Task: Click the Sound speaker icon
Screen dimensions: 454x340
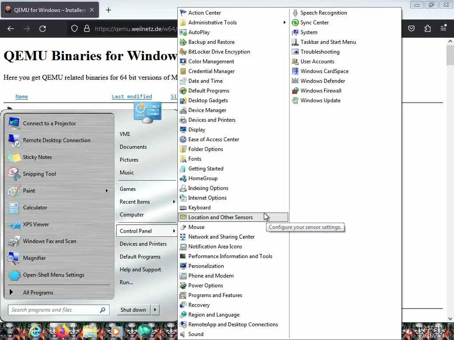Action: coord(182,334)
